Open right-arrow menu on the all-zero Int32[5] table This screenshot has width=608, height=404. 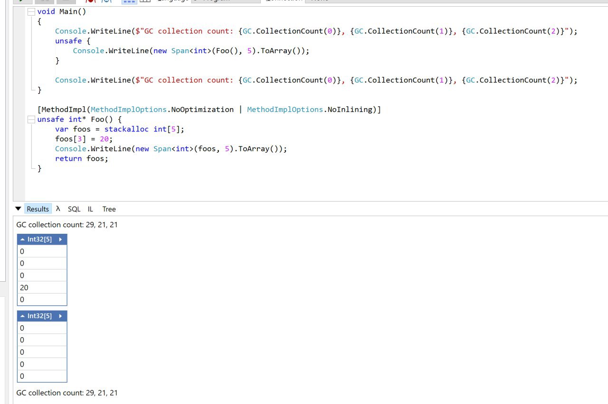(x=61, y=316)
